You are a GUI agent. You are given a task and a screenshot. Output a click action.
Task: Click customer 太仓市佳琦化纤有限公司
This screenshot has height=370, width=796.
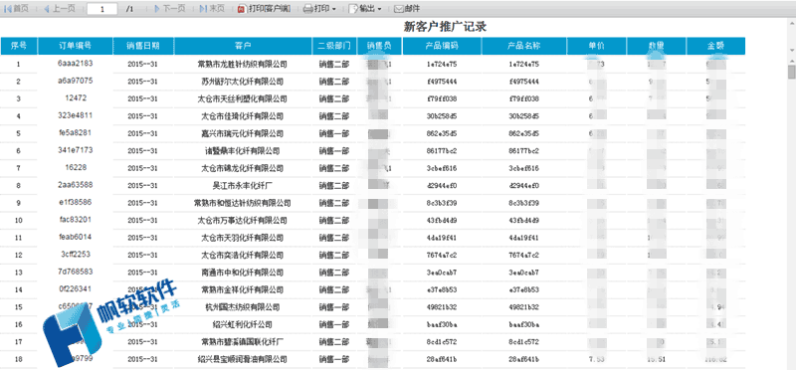click(x=242, y=116)
